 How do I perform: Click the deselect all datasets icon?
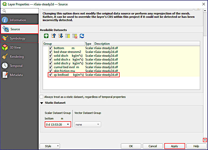coord(75,36)
